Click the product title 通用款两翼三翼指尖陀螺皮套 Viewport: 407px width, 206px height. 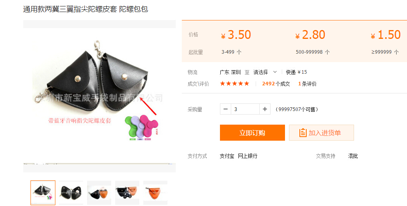[70, 9]
